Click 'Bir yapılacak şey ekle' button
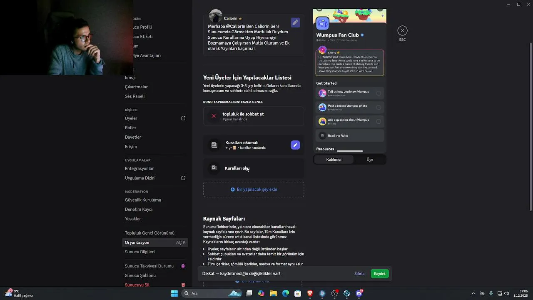The height and width of the screenshot is (300, 533). click(x=254, y=189)
